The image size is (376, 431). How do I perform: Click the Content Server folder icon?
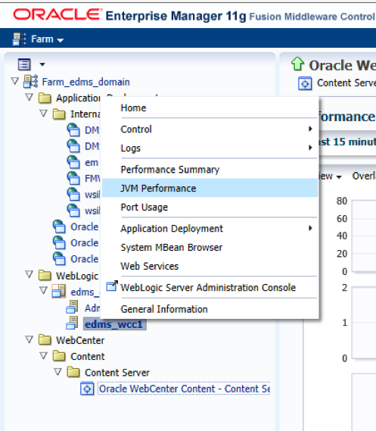[x=73, y=372]
